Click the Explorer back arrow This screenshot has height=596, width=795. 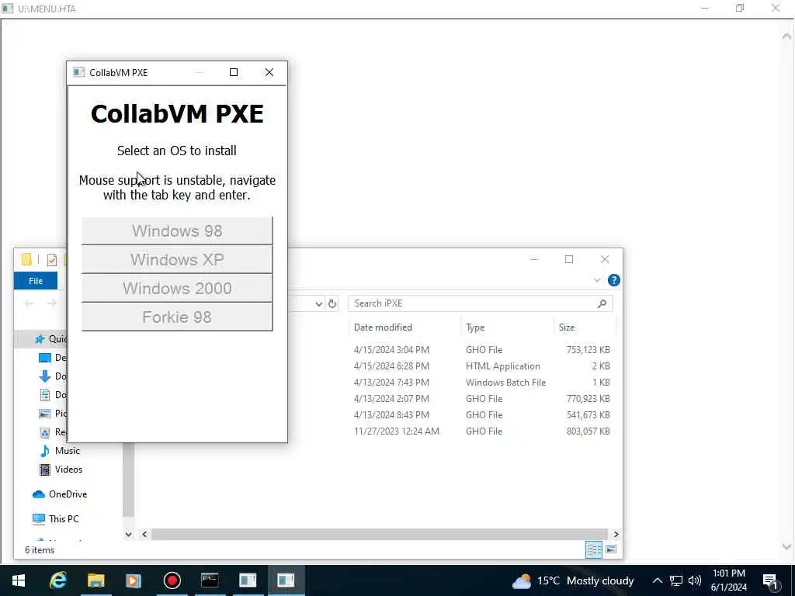click(x=29, y=303)
